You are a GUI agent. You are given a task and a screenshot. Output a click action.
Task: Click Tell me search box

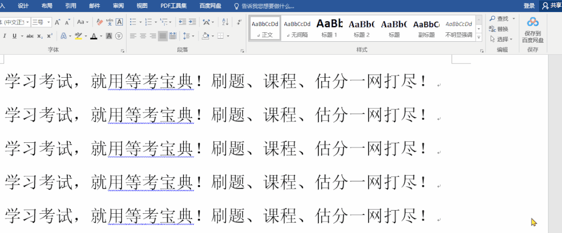pos(264,6)
